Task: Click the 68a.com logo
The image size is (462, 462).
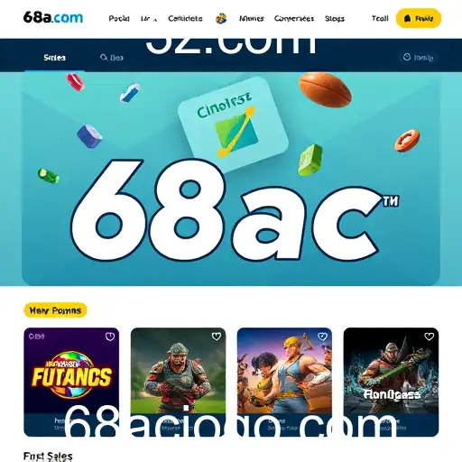Action: click(x=53, y=17)
